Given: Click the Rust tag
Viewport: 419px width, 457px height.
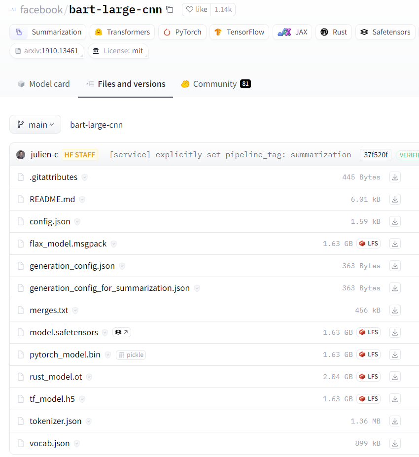Looking at the screenshot, I should click(x=334, y=32).
